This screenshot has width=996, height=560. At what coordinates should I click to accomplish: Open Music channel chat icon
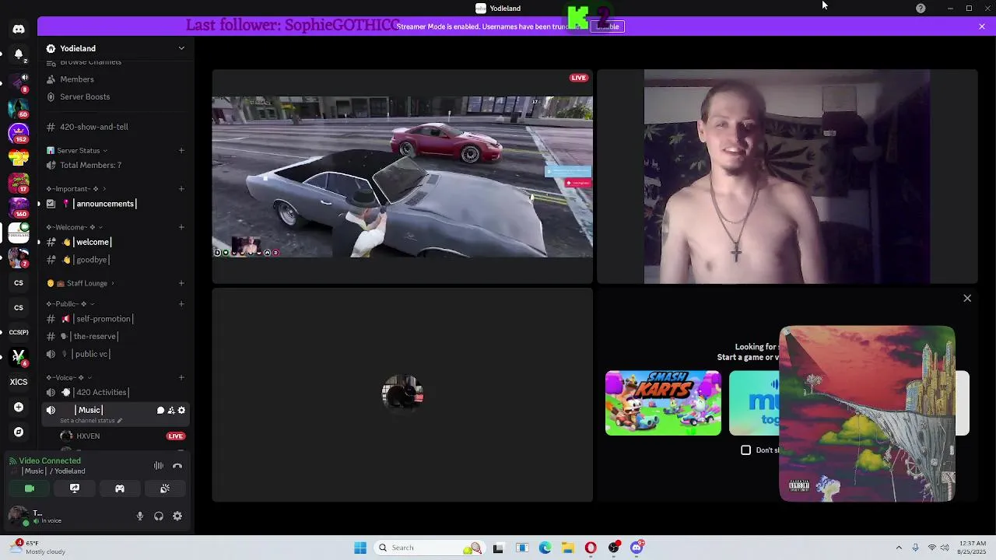160,410
